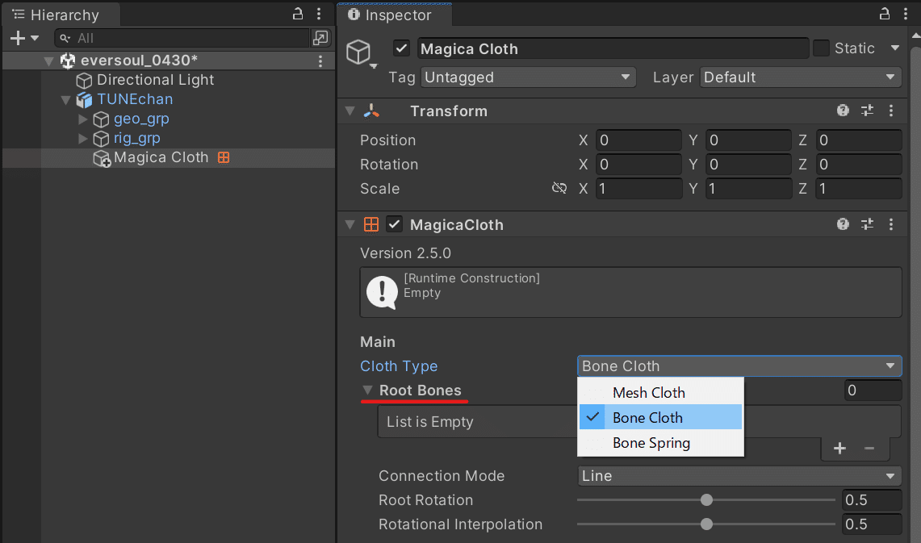Click the Inspector panel lock icon

[x=885, y=14]
